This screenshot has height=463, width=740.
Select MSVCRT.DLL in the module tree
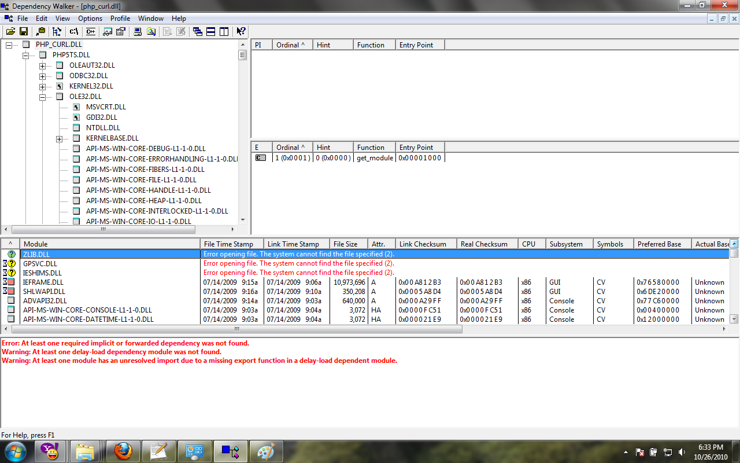[x=106, y=107]
